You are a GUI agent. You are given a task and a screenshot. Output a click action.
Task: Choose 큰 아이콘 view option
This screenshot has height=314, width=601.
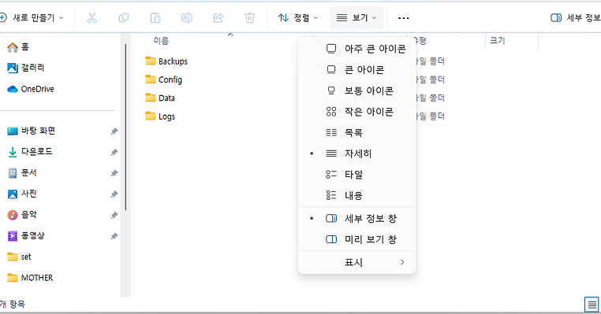pos(356,69)
